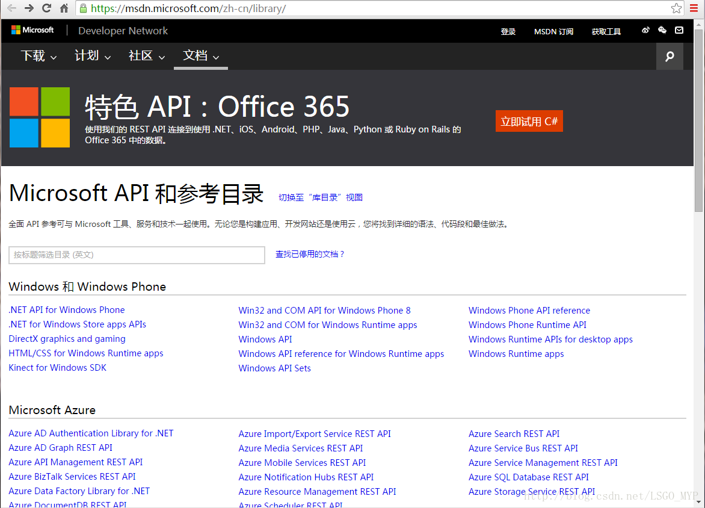Open Azure Data Factory Library for .NET
Screen dimensions: 705x508
point(79,491)
